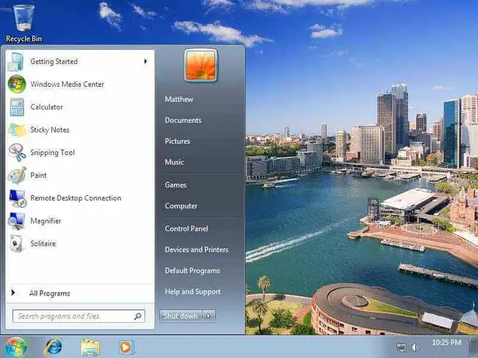Open Control Panel from Start menu
478x358 pixels.
point(186,228)
